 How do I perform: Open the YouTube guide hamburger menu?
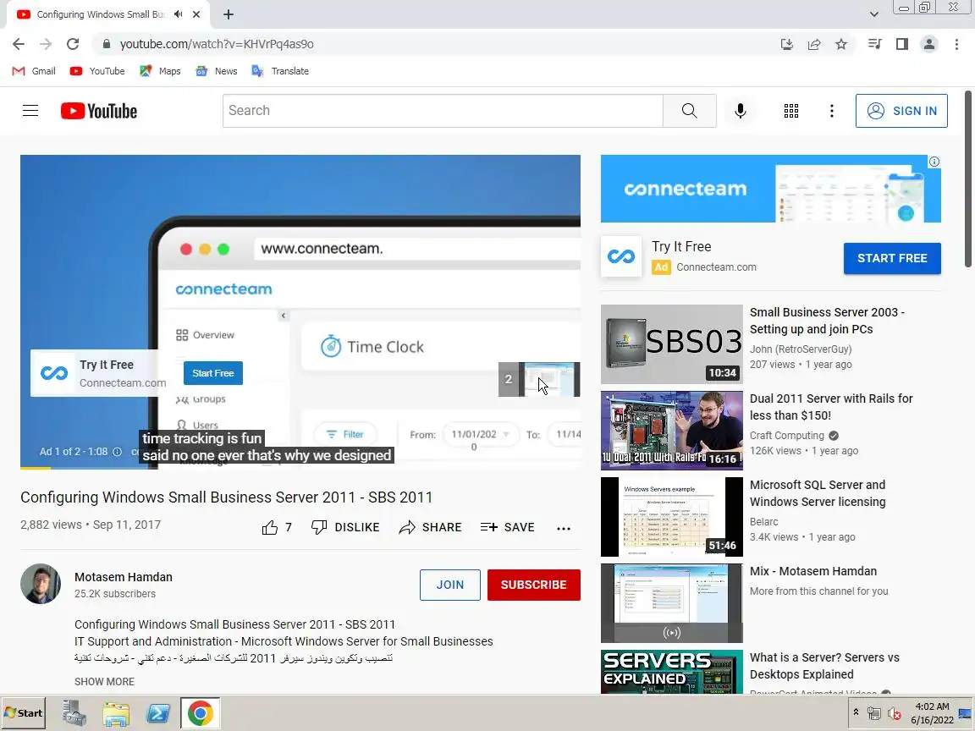(x=30, y=111)
